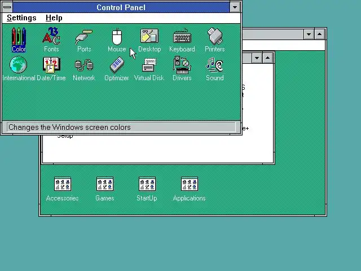Viewport: 361px width, 271px height.
Task: Select the Printers icon
Action: click(x=215, y=39)
